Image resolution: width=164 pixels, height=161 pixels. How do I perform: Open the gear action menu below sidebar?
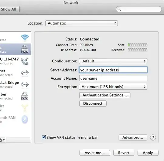point(2,140)
